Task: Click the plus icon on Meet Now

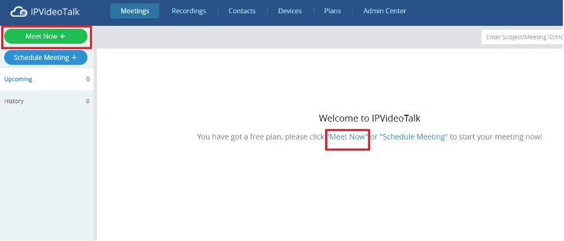Action: pos(62,36)
